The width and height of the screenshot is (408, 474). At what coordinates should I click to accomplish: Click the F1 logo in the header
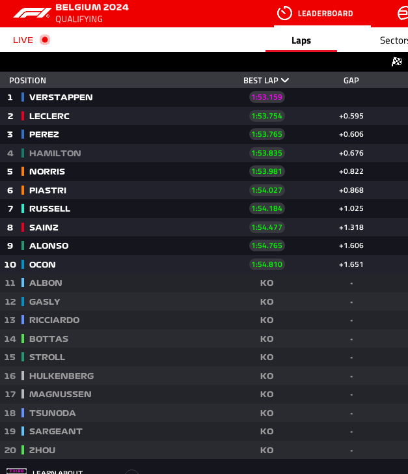tap(32, 13)
